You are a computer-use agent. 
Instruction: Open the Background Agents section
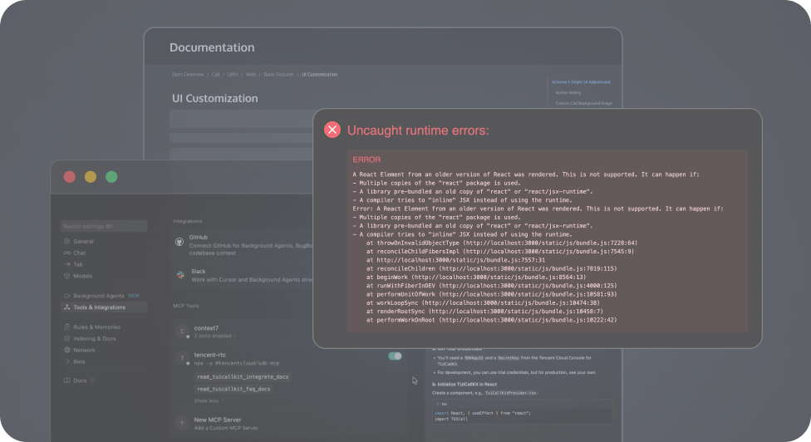pyautogui.click(x=98, y=296)
